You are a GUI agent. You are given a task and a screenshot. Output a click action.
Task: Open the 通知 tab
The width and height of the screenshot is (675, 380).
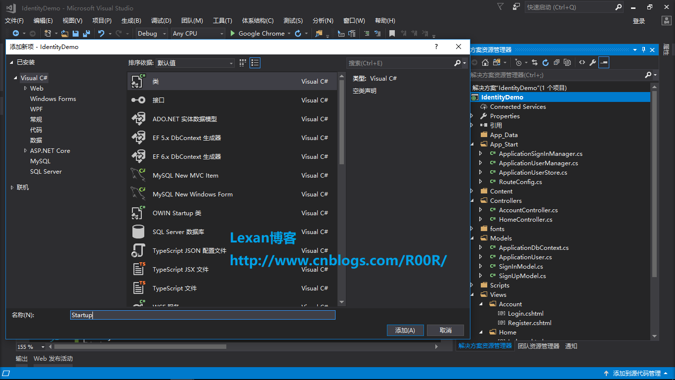tap(571, 346)
